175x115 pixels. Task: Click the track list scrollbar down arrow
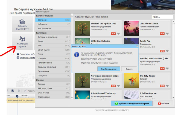[173, 98]
